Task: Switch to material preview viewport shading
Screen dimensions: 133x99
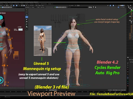Action: coord(123,5)
